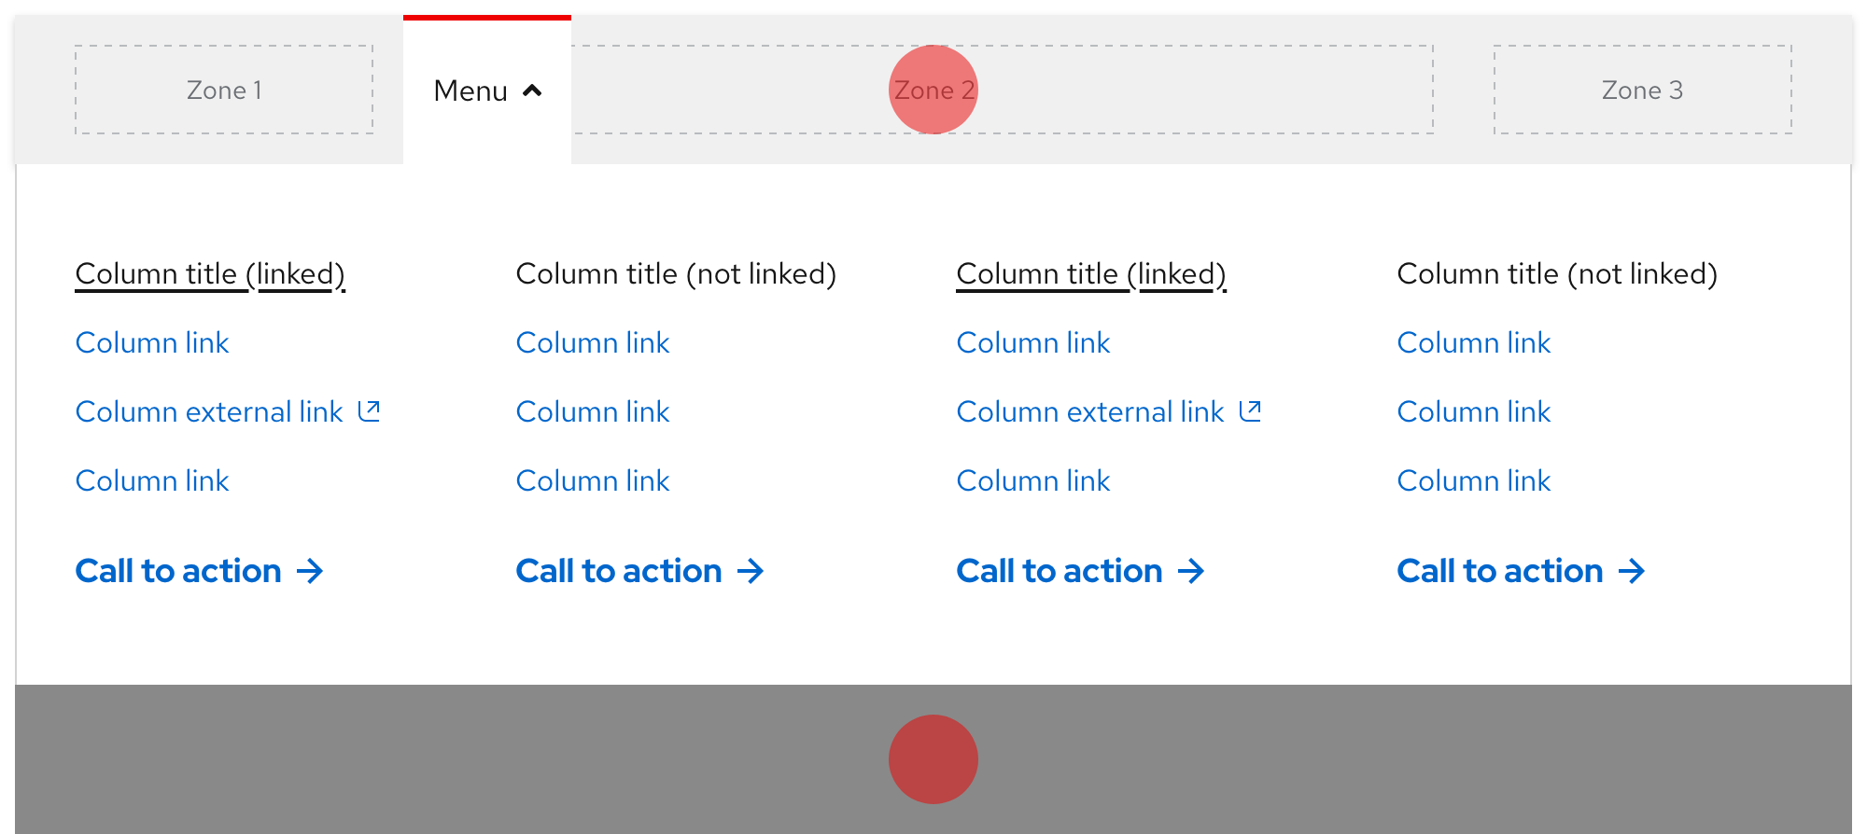Screen dimensions: 1867x834
Task: Click the red circle marker in gray footer
Action: pyautogui.click(x=933, y=758)
